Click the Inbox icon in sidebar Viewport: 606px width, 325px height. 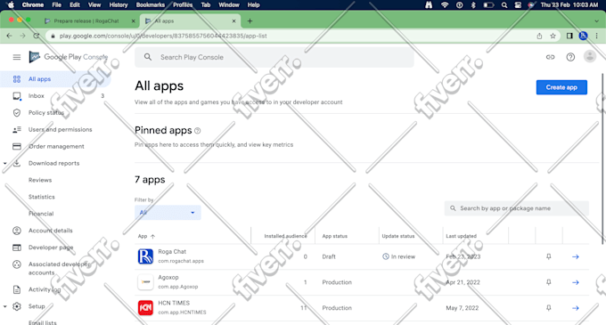pos(17,96)
